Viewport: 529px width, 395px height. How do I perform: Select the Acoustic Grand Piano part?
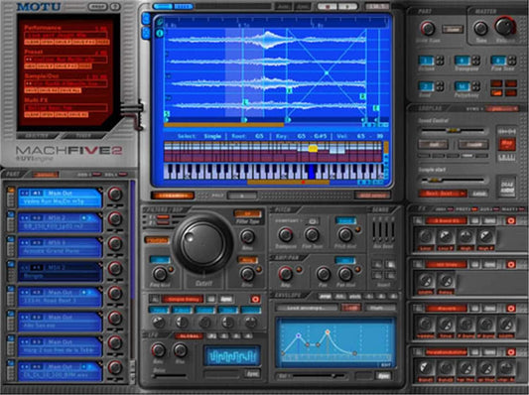click(x=60, y=247)
